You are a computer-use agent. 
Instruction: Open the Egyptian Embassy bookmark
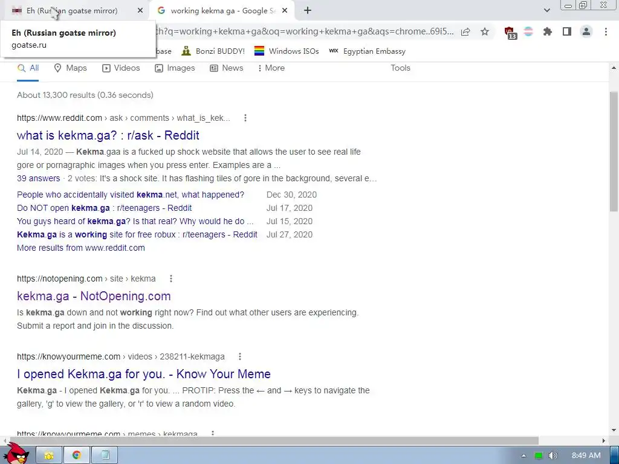(368, 51)
